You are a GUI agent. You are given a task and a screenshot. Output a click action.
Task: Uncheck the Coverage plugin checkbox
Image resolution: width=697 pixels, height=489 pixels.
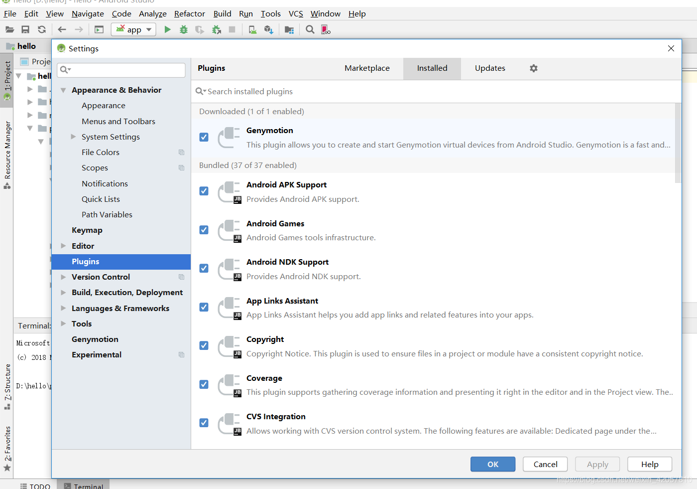click(204, 384)
